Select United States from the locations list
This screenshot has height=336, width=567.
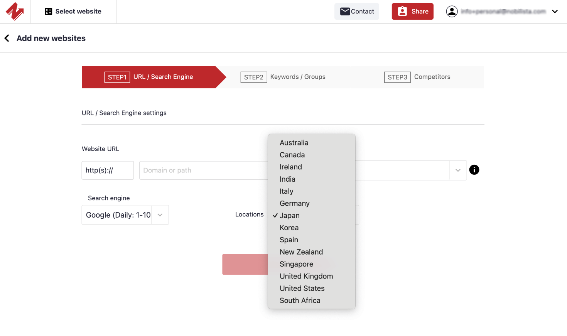click(302, 288)
